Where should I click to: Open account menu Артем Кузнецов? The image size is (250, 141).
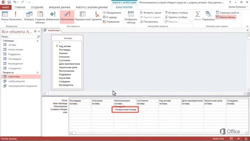click(238, 7)
